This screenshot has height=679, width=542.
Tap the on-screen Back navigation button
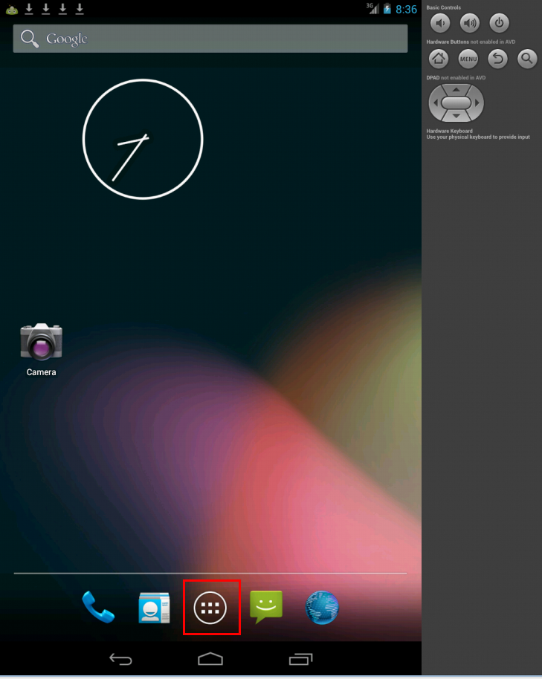(x=120, y=659)
